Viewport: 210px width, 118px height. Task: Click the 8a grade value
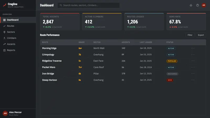coord(80,80)
